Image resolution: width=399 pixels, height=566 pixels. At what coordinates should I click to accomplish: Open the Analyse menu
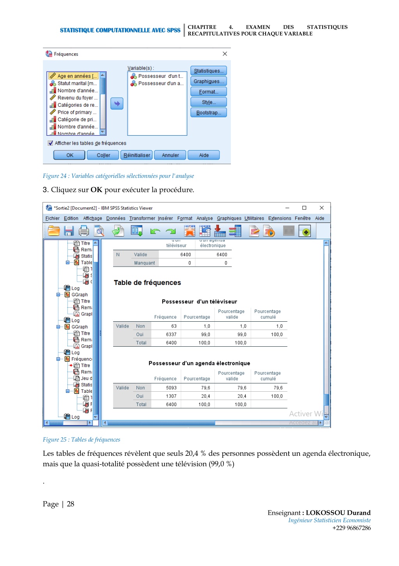pyautogui.click(x=205, y=219)
